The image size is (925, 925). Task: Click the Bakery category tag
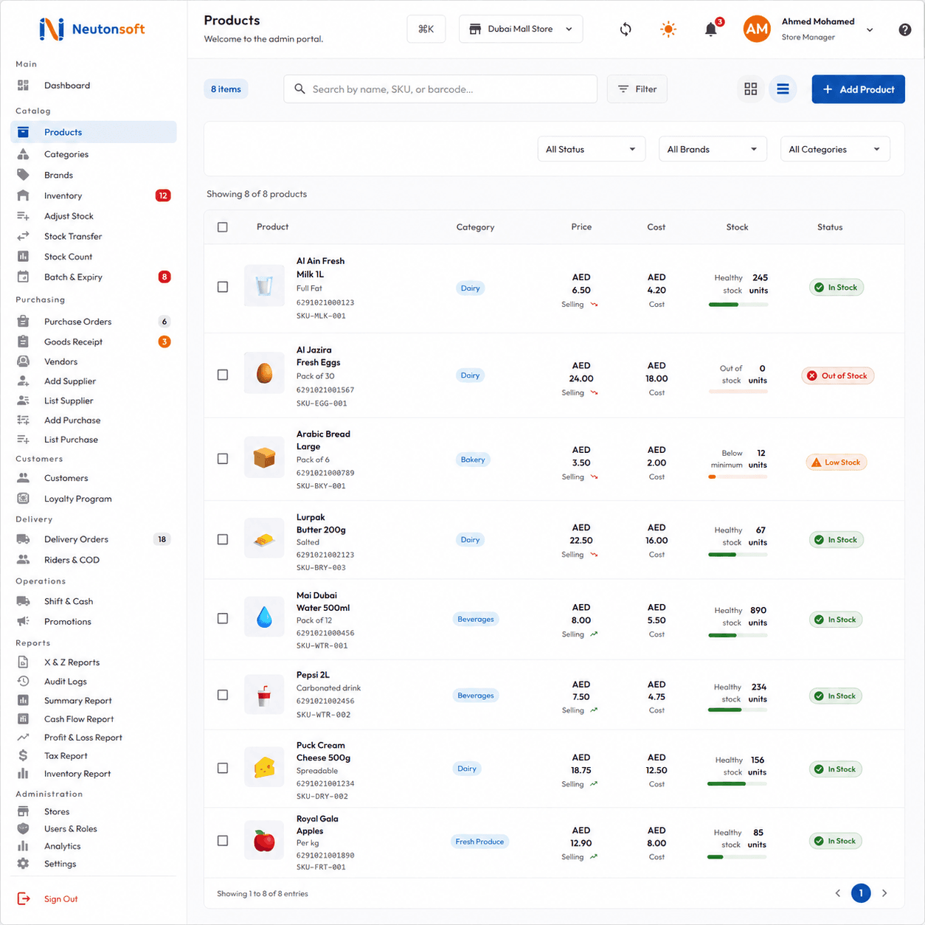click(473, 460)
